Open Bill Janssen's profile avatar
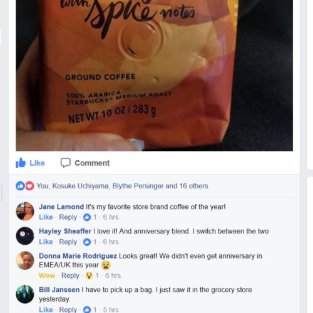 (25, 294)
